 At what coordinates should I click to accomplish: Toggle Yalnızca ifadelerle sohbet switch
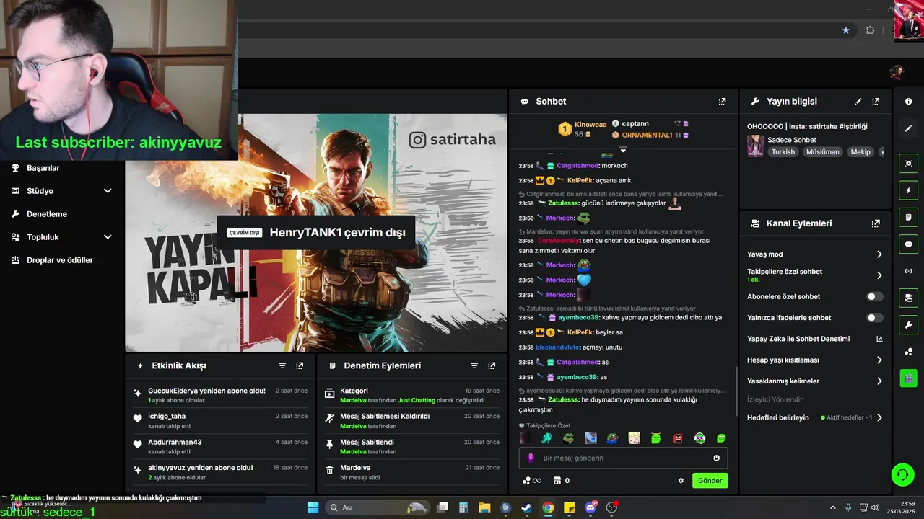[x=874, y=317]
